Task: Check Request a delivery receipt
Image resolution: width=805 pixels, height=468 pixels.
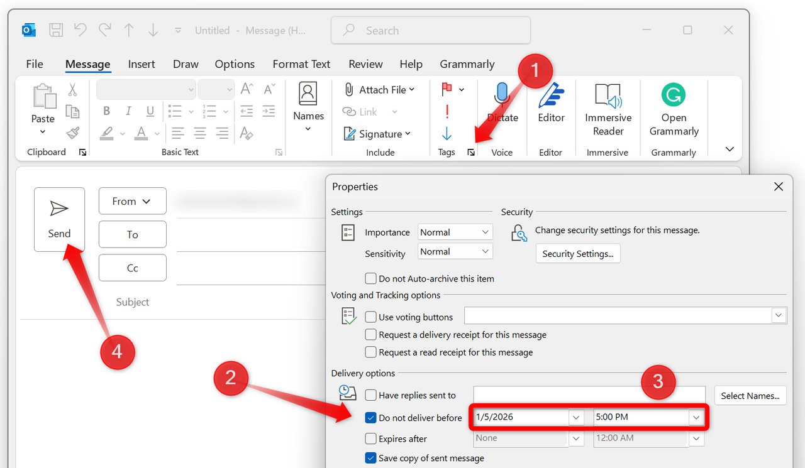Action: point(370,334)
